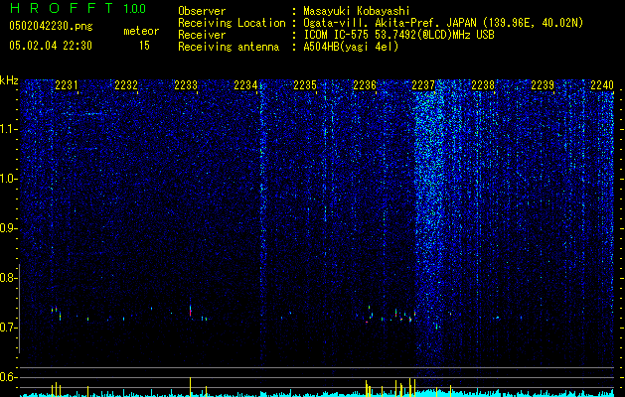Click the 0.6 kHz axis label
Image resolution: width=625 pixels, height=397 pixels.
tap(8, 377)
